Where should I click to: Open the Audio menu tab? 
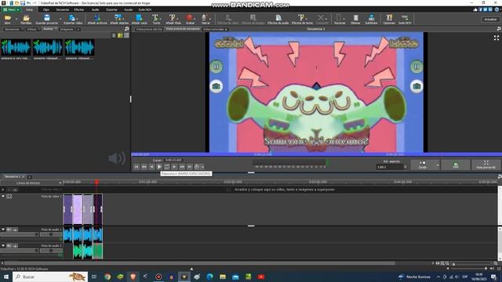96,9
